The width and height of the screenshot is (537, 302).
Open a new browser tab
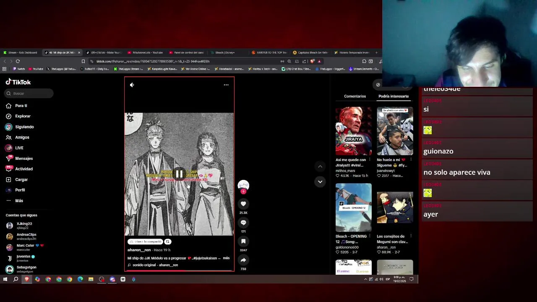[376, 53]
